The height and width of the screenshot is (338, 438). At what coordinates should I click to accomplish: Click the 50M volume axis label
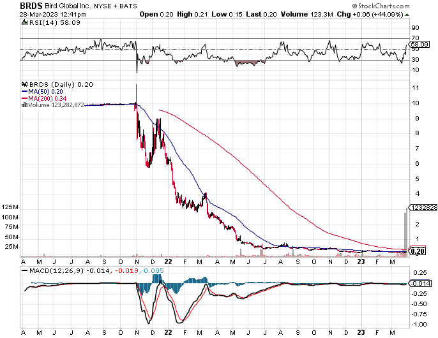pyautogui.click(x=11, y=237)
